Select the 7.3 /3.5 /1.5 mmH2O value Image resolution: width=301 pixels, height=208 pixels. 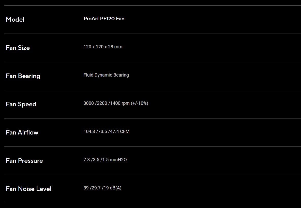(105, 160)
